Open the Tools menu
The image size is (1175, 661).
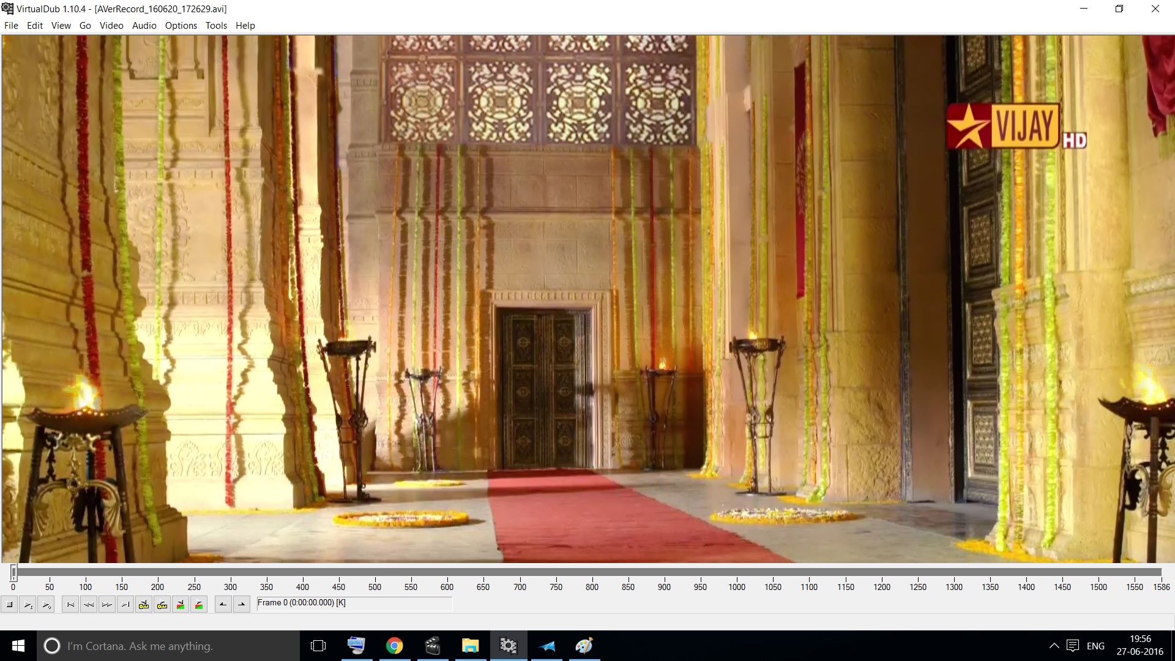tap(216, 26)
